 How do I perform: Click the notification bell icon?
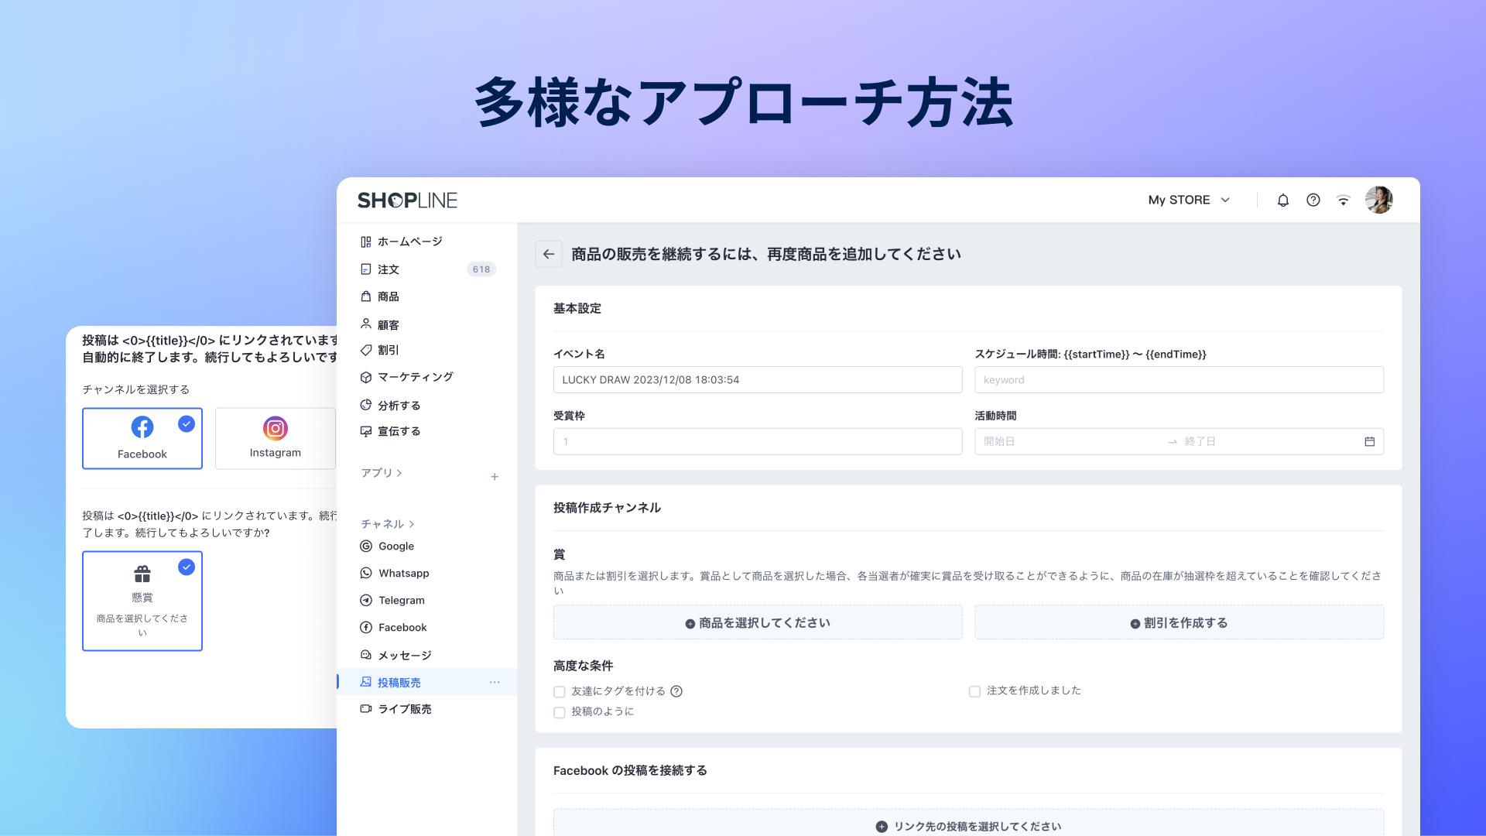(1282, 200)
